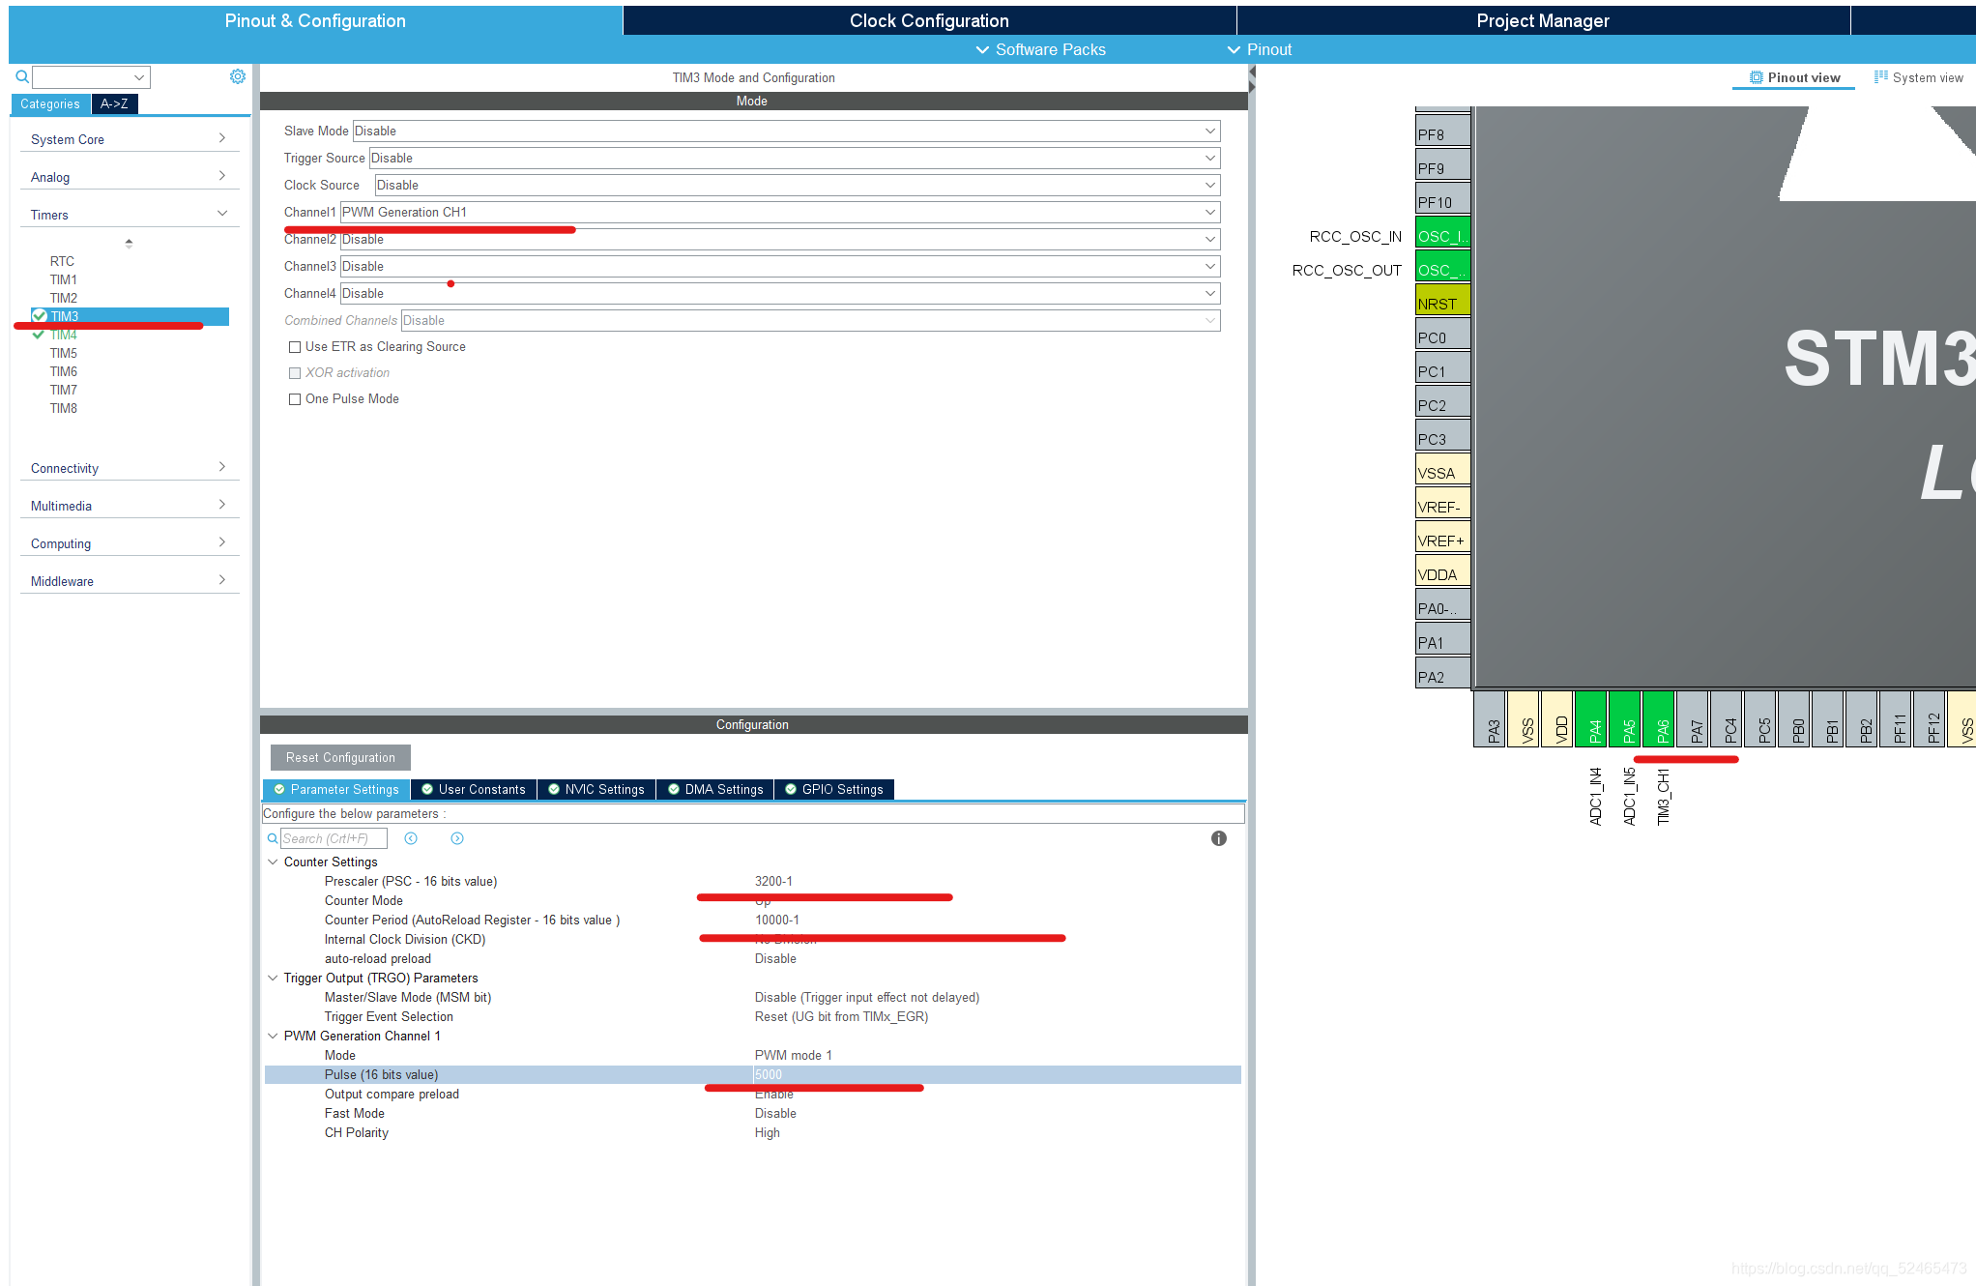Viewport: 1976px width, 1286px height.
Task: Select pin PA1 on chip
Action: click(x=1442, y=639)
